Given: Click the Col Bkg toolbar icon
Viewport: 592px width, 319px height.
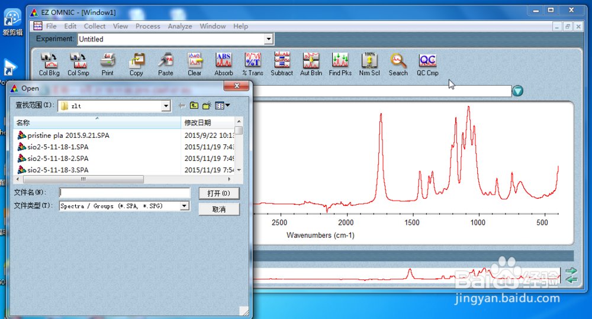Looking at the screenshot, I should click(49, 64).
